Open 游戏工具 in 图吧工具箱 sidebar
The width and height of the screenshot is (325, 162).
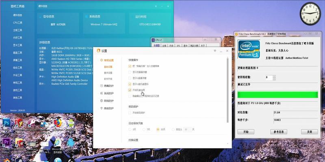pos(17,90)
